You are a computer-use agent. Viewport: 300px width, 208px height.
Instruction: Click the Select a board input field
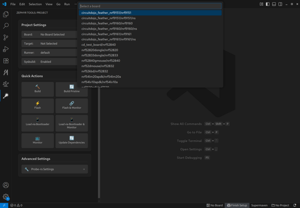(x=150, y=6)
